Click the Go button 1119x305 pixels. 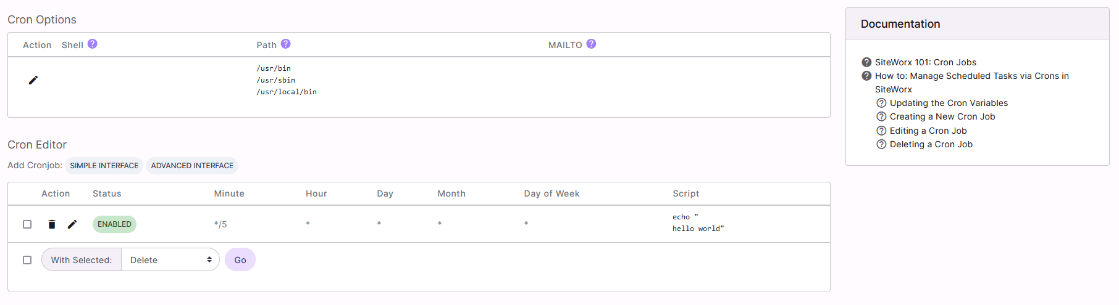click(x=240, y=260)
